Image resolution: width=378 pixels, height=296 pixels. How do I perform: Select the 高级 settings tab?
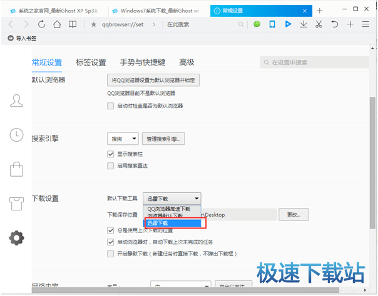(x=186, y=62)
